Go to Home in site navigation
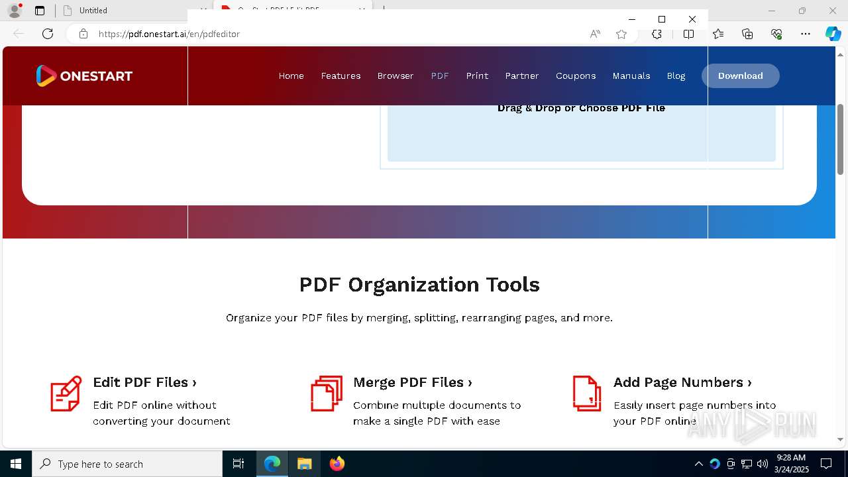The image size is (848, 477). tap(291, 76)
